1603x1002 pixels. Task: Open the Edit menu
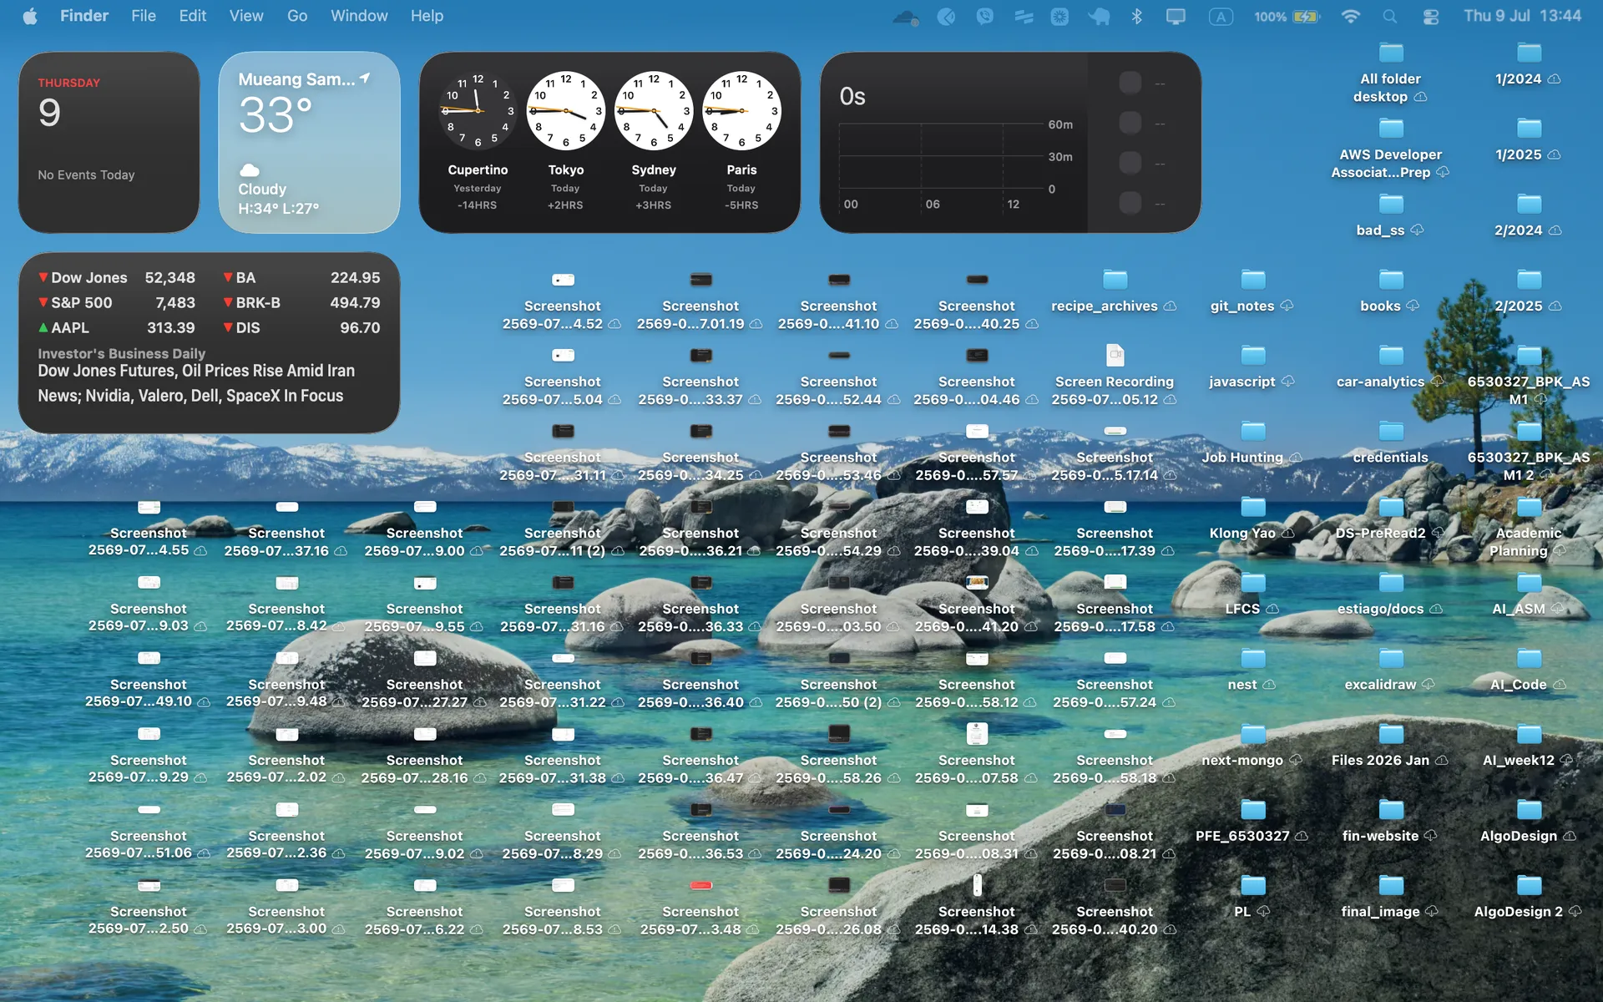(193, 16)
